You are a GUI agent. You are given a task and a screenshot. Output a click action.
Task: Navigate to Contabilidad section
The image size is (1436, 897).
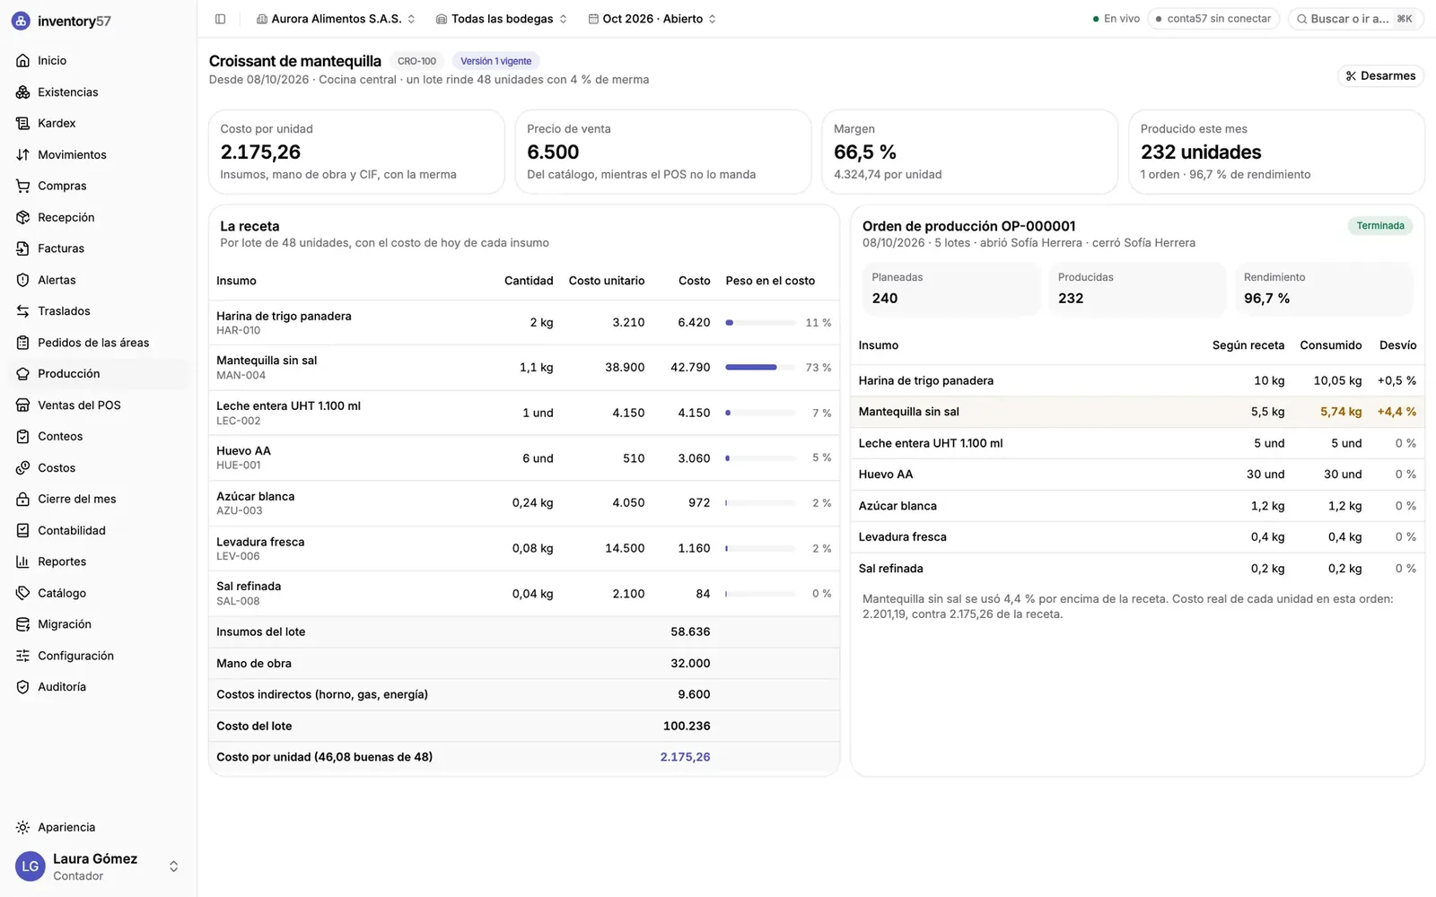(98, 531)
